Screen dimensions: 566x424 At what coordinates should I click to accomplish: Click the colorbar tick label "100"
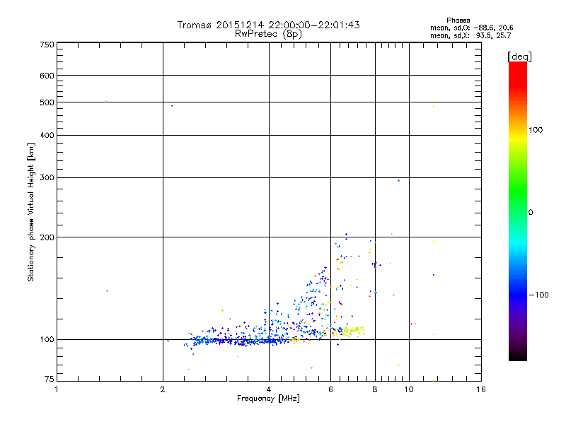[536, 130]
